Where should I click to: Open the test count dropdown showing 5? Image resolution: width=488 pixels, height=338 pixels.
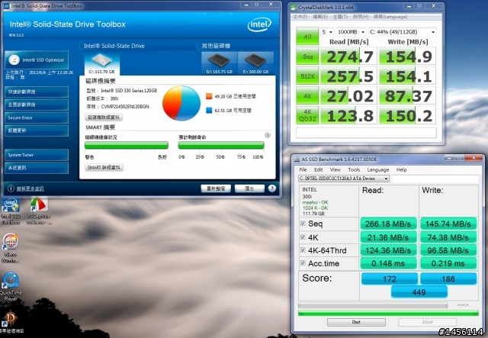click(x=327, y=32)
